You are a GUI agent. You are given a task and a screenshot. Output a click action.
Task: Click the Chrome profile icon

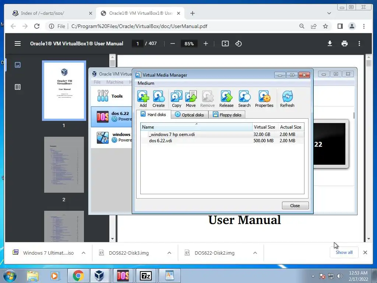[x=352, y=26]
